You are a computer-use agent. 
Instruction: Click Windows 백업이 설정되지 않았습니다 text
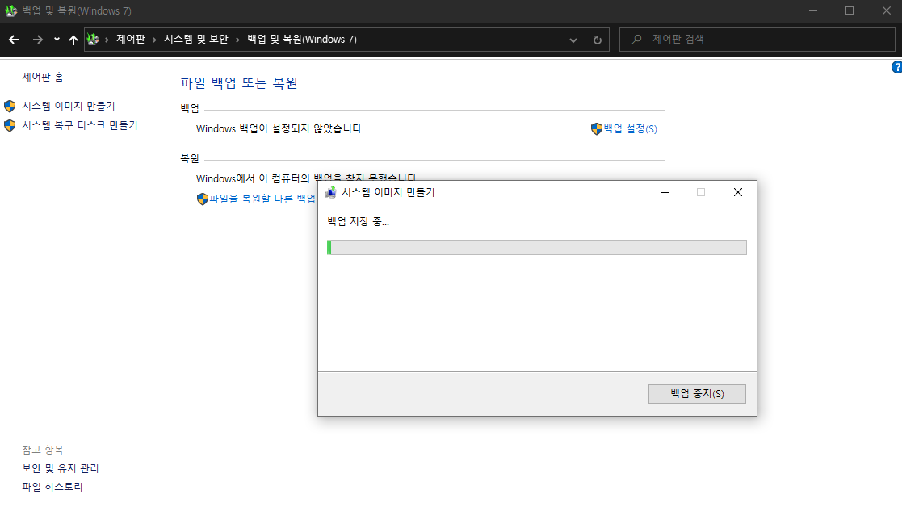coord(280,128)
